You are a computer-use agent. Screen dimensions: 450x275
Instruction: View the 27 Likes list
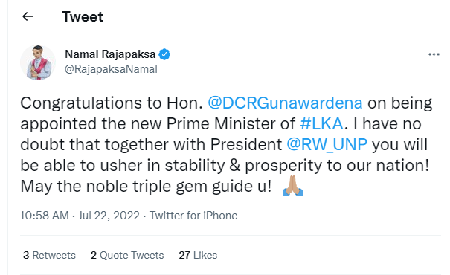(198, 255)
